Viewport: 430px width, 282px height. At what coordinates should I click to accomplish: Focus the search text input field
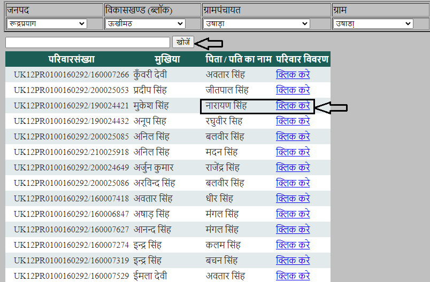pyautogui.click(x=87, y=42)
